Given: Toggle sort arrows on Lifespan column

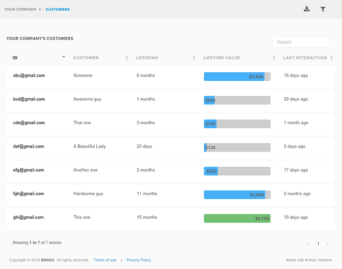Looking at the screenshot, I should pyautogui.click(x=194, y=58).
